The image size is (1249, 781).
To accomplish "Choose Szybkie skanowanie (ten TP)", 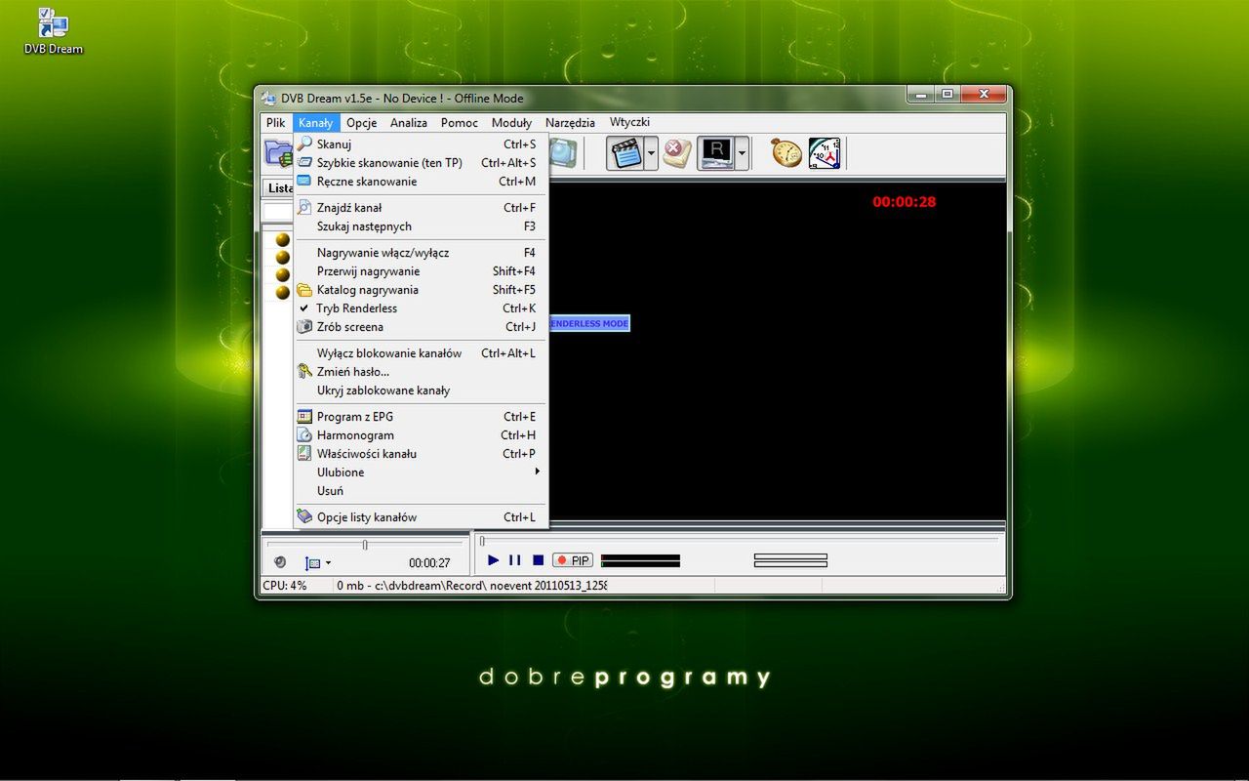I will pyautogui.click(x=421, y=163).
